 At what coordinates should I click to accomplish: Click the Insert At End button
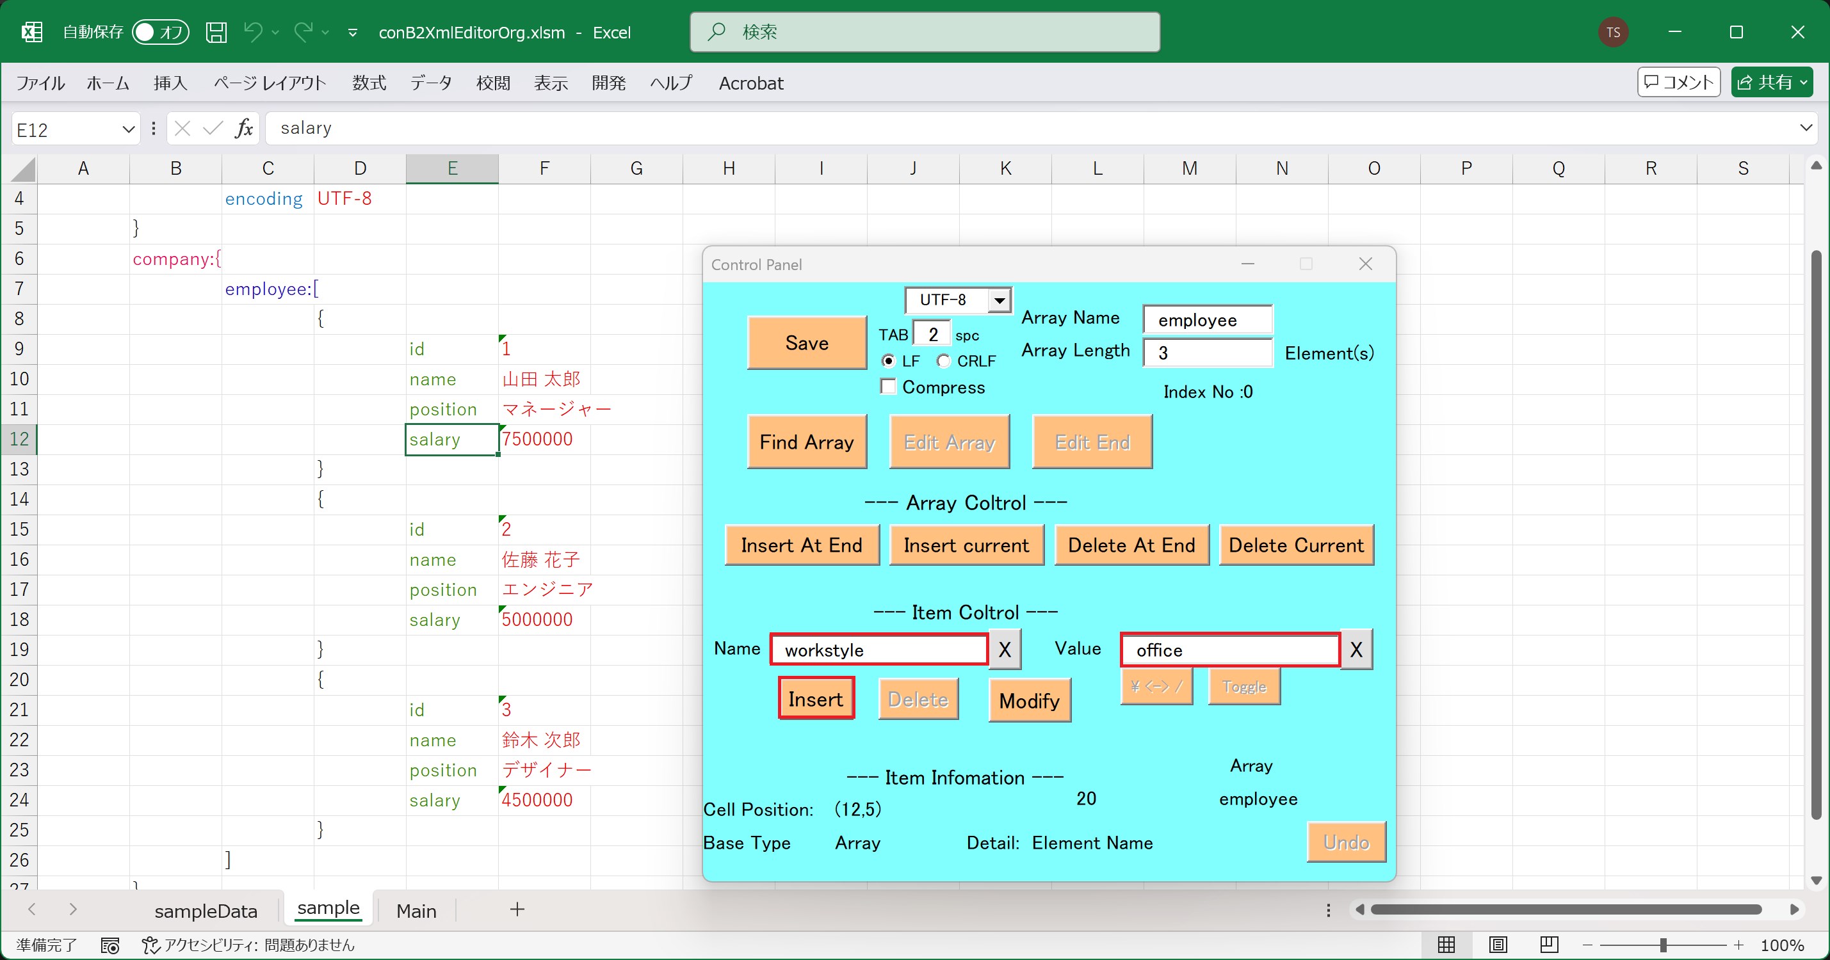[801, 545]
